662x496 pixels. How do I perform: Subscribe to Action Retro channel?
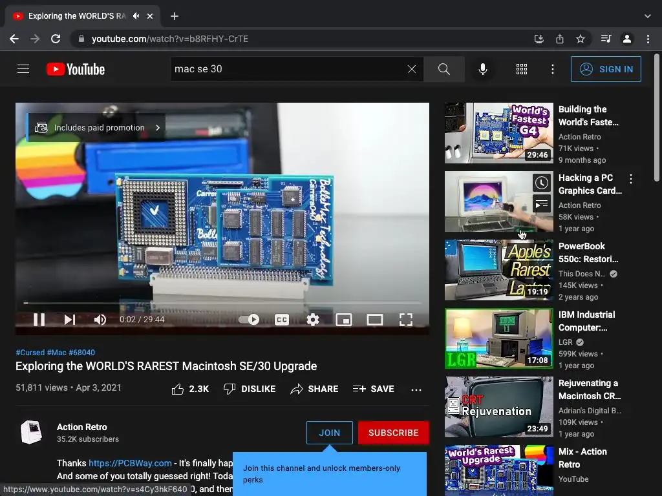coord(394,433)
